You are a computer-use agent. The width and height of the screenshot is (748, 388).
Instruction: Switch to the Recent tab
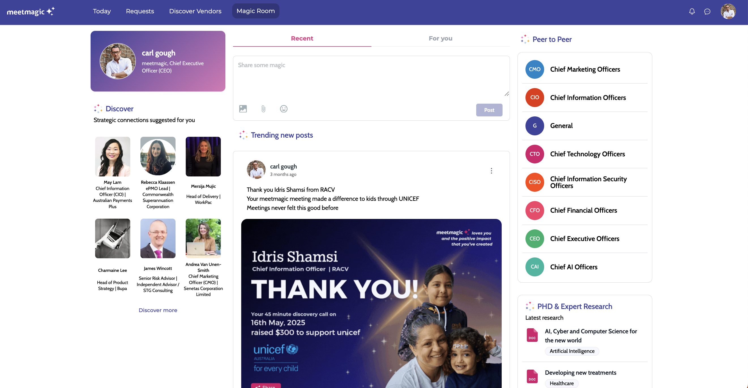click(x=302, y=38)
